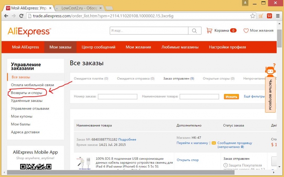Open Мои купоны sidebar link
Screen dimensions: 284x177
click(x=21, y=116)
